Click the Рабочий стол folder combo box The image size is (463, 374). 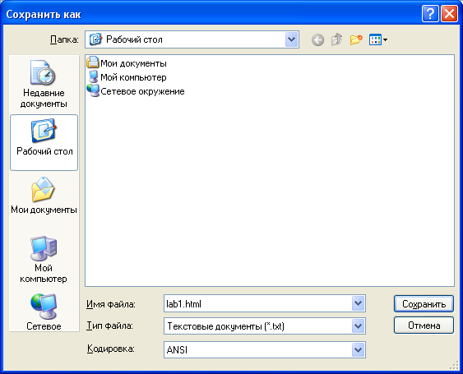(192, 39)
